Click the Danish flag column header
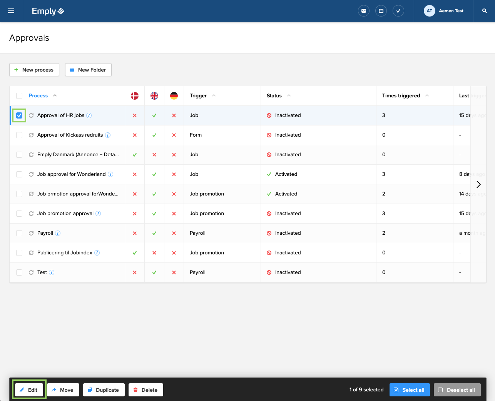Image resolution: width=495 pixels, height=401 pixels. click(x=135, y=96)
